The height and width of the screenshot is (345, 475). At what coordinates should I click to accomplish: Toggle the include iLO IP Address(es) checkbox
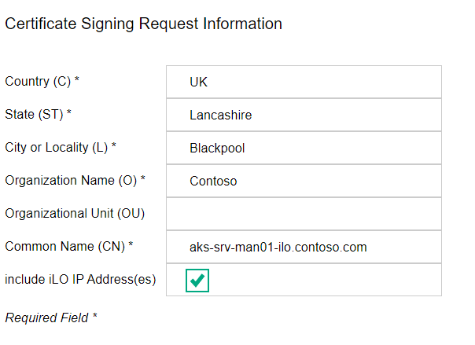click(x=197, y=280)
